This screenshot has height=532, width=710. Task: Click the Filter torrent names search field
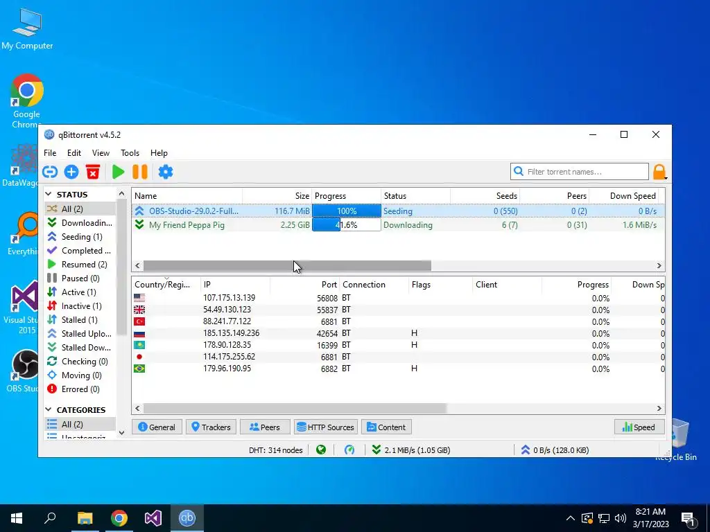tap(580, 172)
